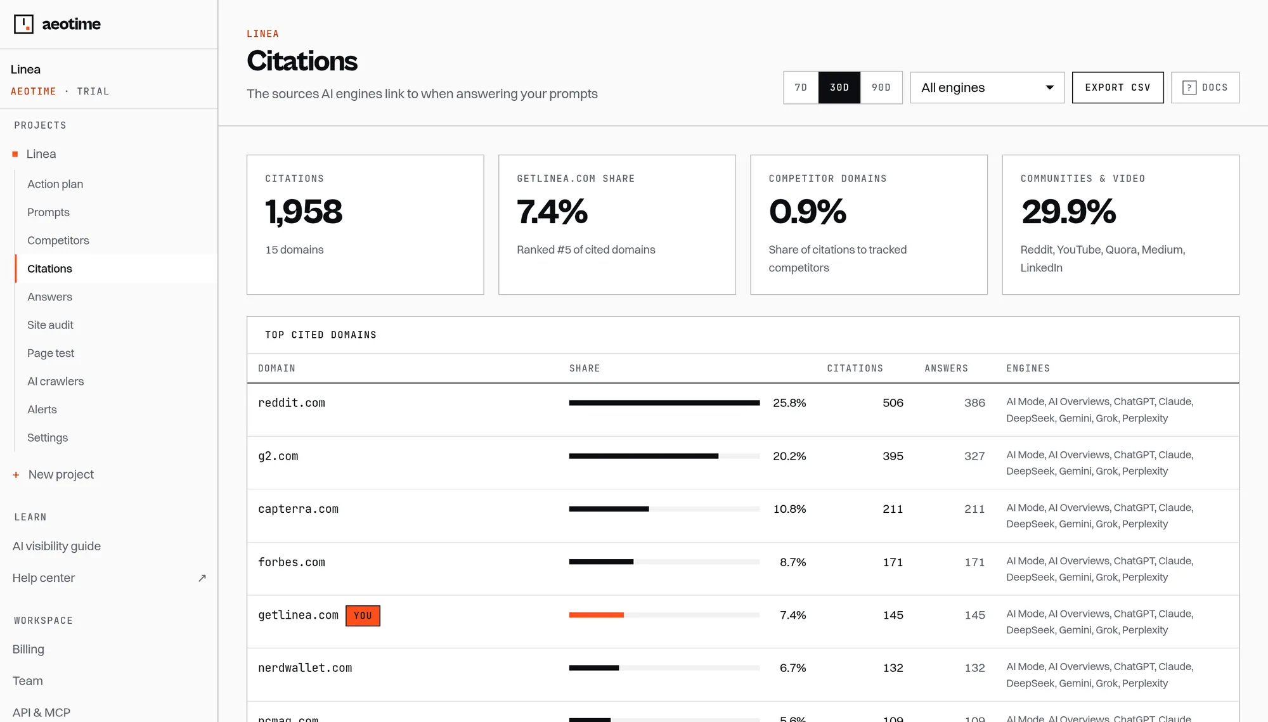The image size is (1268, 722).
Task: Click the aeotime logo icon
Action: [23, 24]
